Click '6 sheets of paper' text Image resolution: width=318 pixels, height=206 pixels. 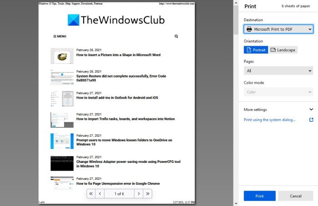[x=296, y=6]
